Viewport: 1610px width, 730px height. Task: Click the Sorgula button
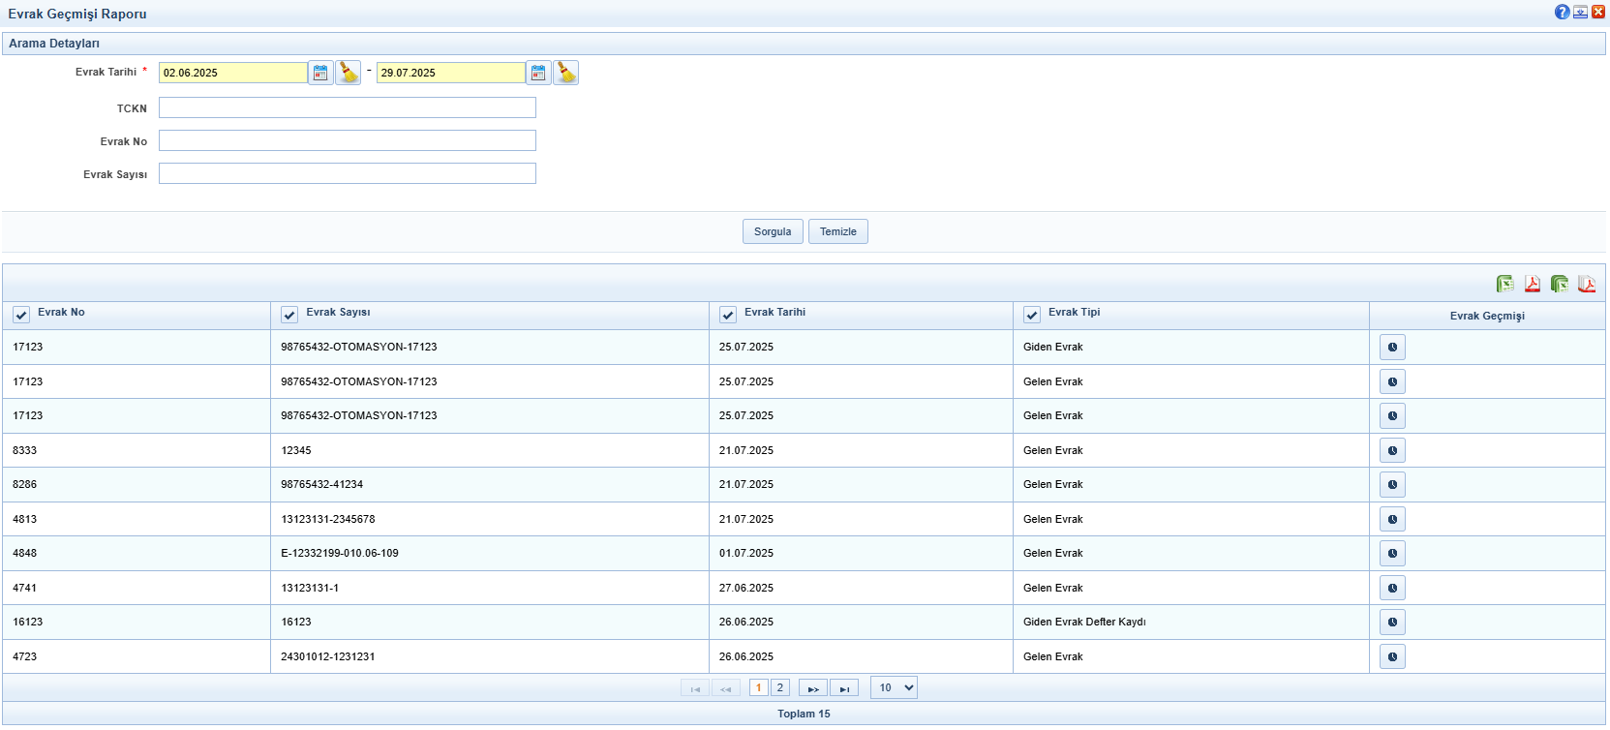click(773, 231)
